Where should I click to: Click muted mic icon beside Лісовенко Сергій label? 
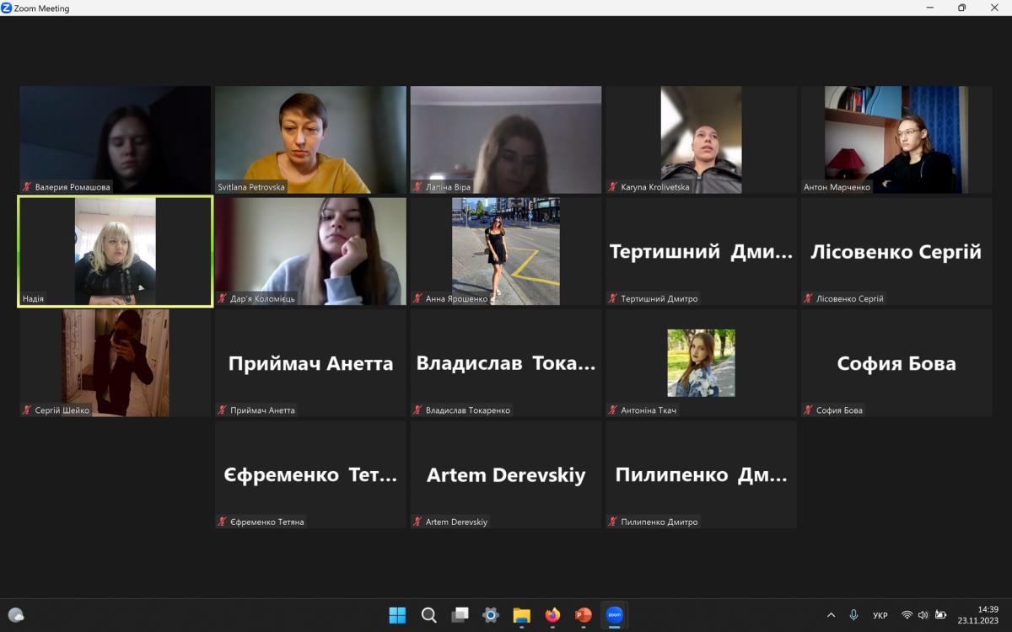coord(808,298)
